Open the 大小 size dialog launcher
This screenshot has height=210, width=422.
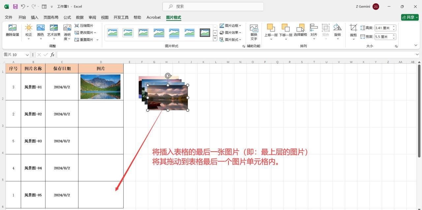[x=396, y=46]
